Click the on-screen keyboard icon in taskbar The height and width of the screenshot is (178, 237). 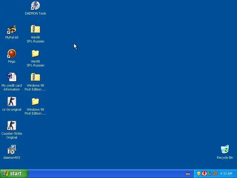188,174
